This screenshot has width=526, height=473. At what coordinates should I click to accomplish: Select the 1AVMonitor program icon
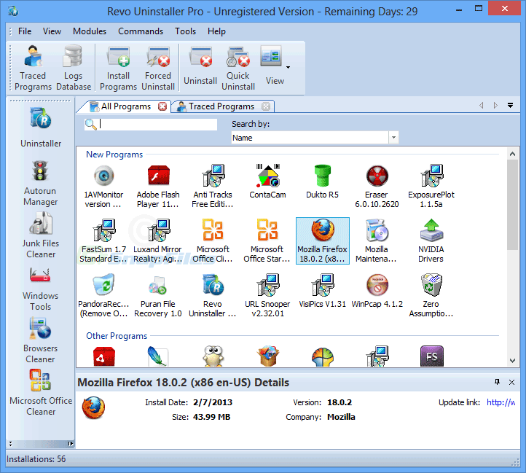coord(103,187)
